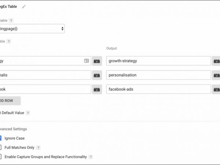220x165 pixels.
Task: Click the autofill icon inside first pattern field
Action: (87, 61)
